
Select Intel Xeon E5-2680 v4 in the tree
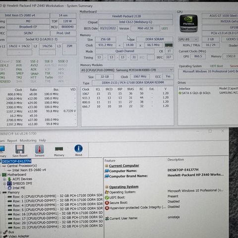click(x=29, y=170)
